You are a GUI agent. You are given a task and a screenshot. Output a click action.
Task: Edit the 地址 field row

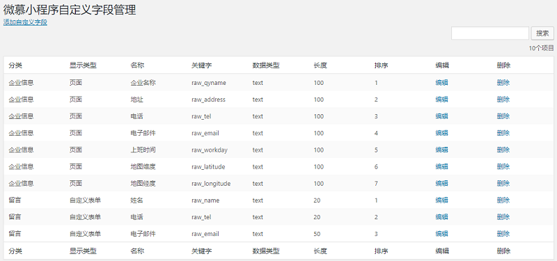pyautogui.click(x=441, y=100)
